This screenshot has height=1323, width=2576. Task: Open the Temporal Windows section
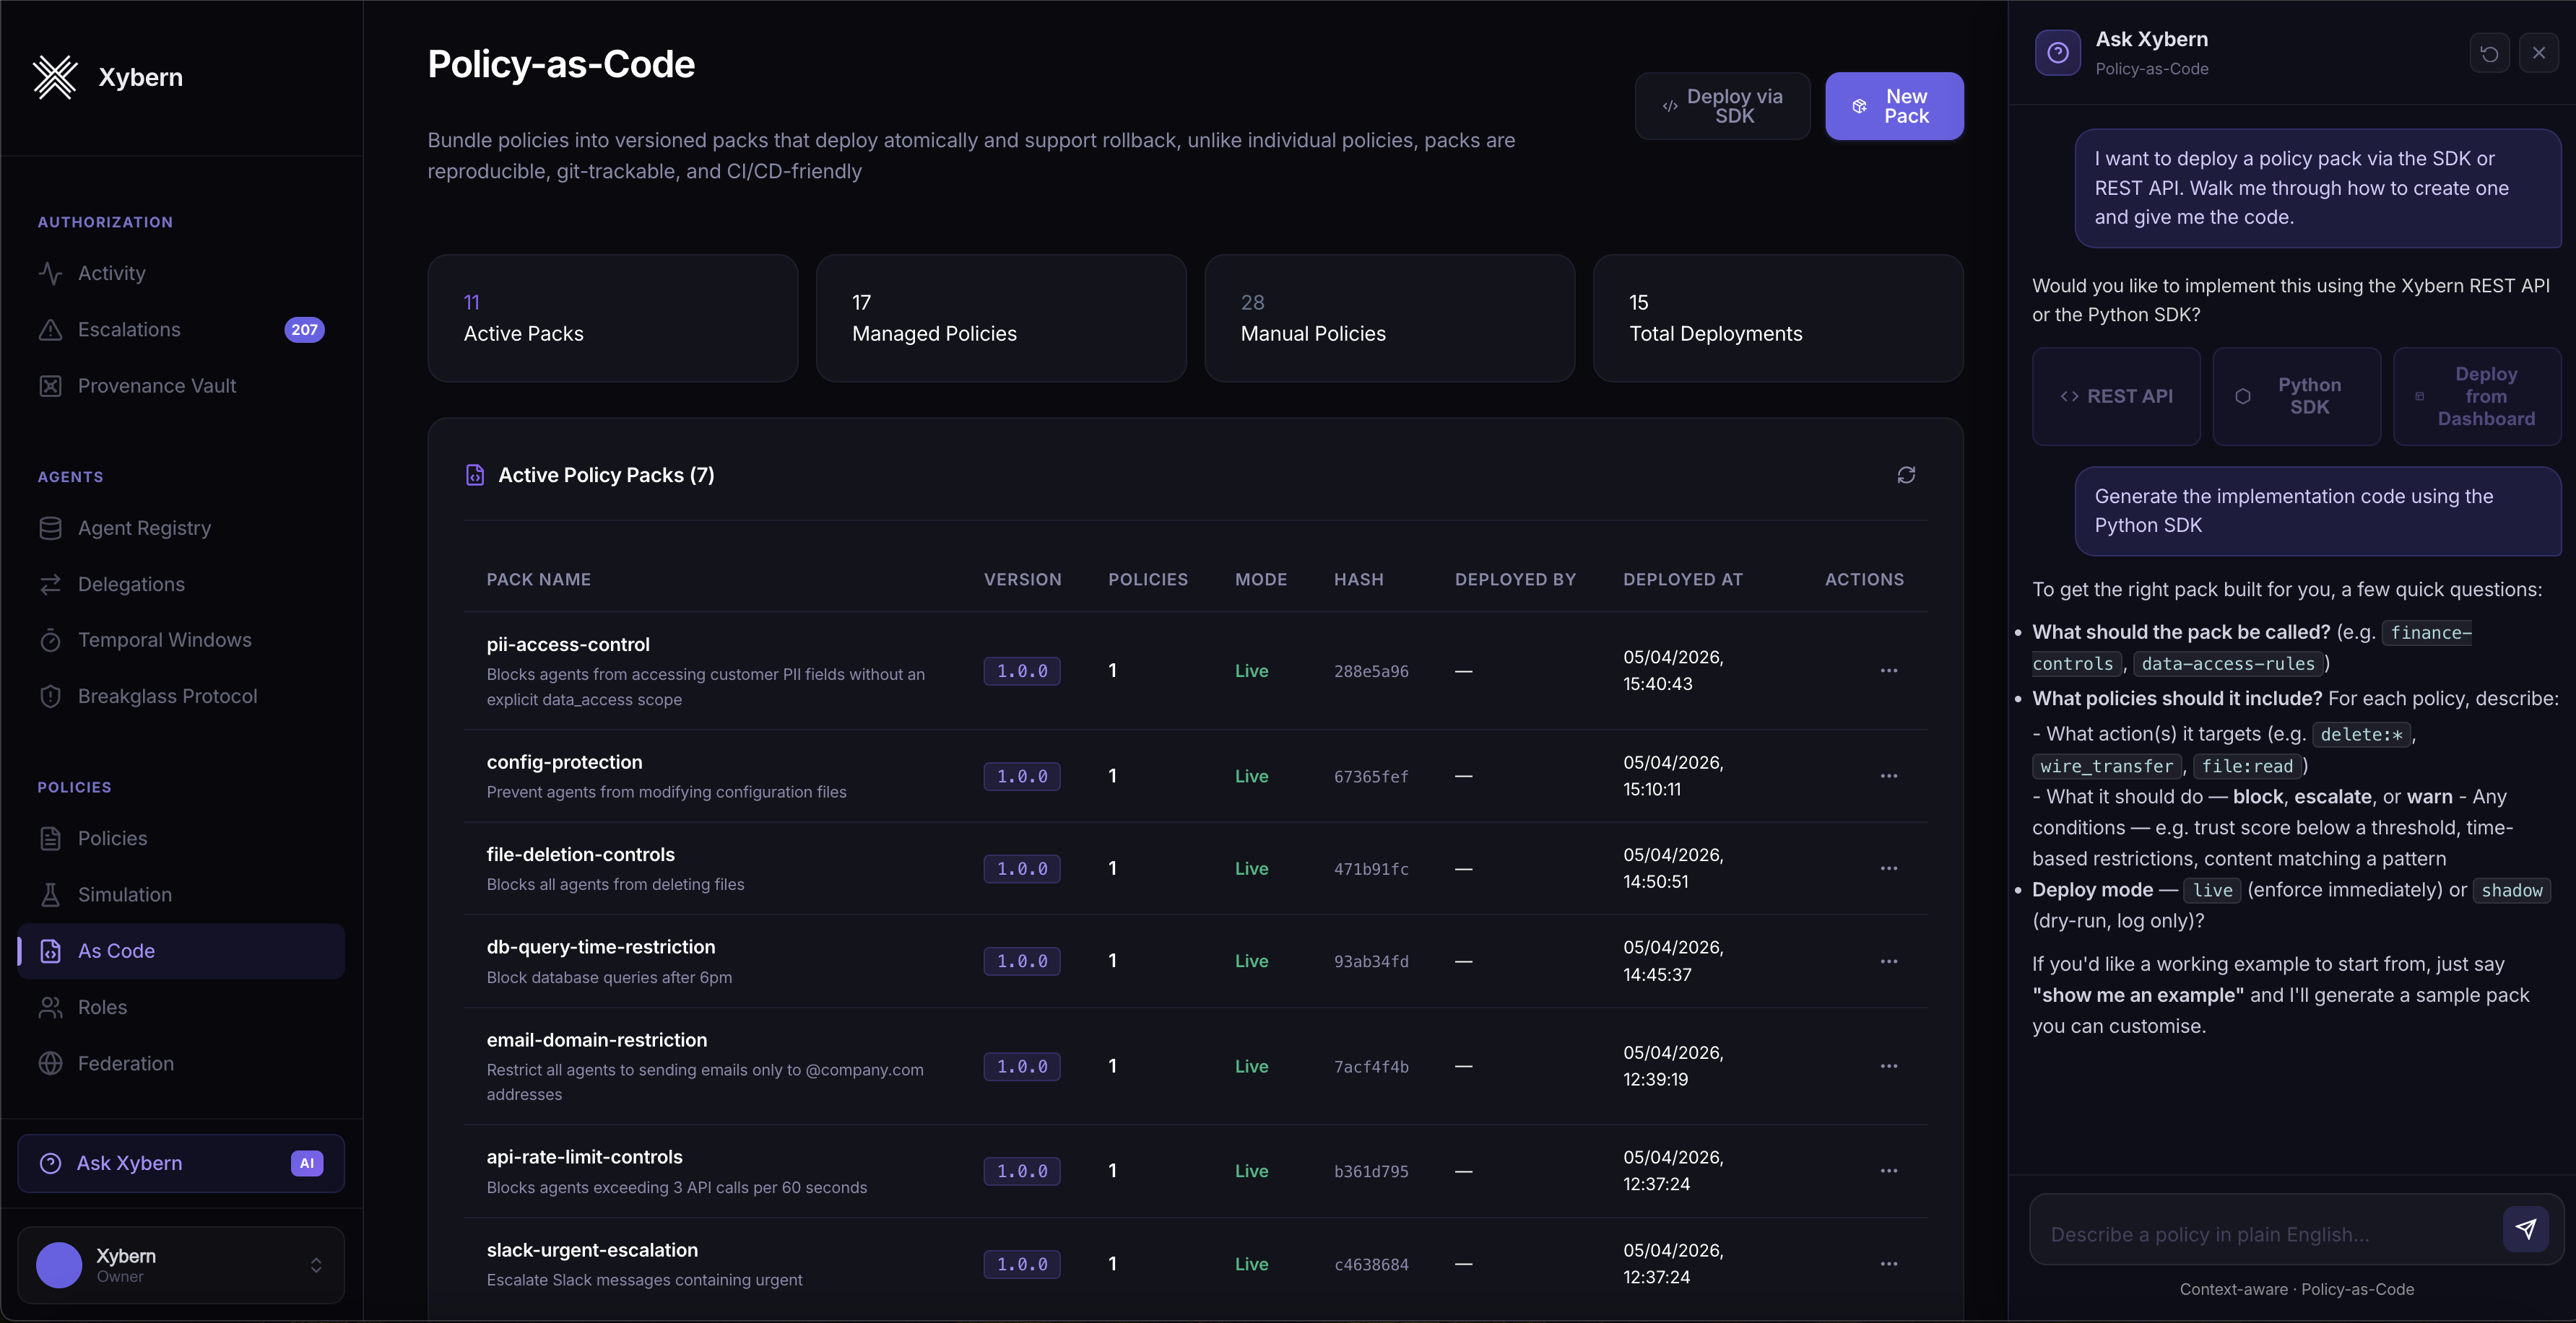[x=164, y=639]
